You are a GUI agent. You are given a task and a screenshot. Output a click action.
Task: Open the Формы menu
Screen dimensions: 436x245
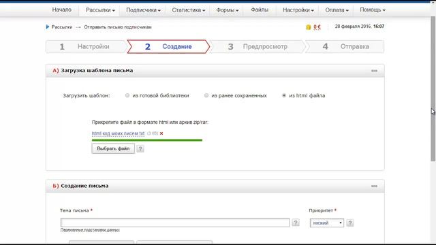pyautogui.click(x=227, y=10)
